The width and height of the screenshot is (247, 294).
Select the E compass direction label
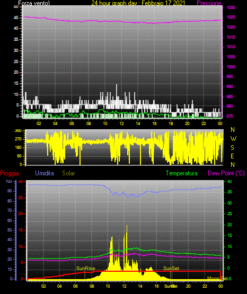click(232, 156)
